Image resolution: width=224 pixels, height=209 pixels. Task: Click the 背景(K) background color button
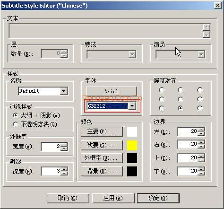[102, 171]
